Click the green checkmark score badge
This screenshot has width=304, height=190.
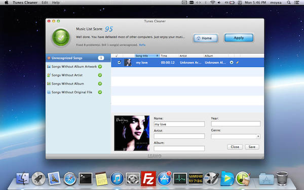[x=61, y=37]
